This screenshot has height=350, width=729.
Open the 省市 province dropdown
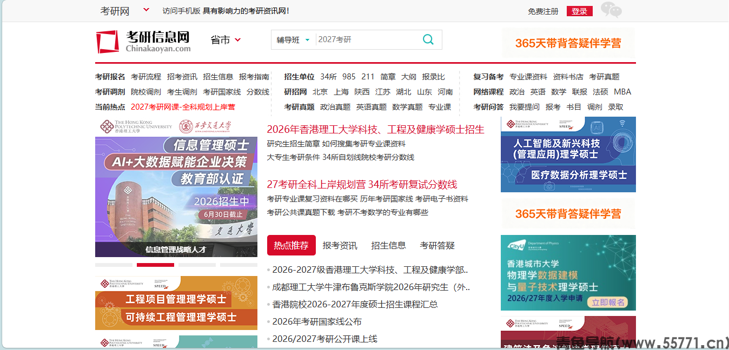(226, 40)
